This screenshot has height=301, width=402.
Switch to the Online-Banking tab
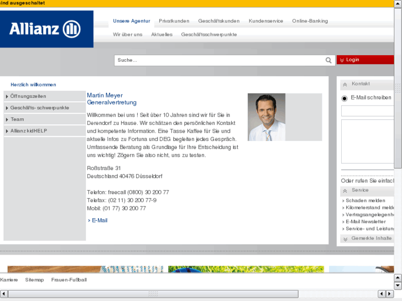[x=310, y=21]
